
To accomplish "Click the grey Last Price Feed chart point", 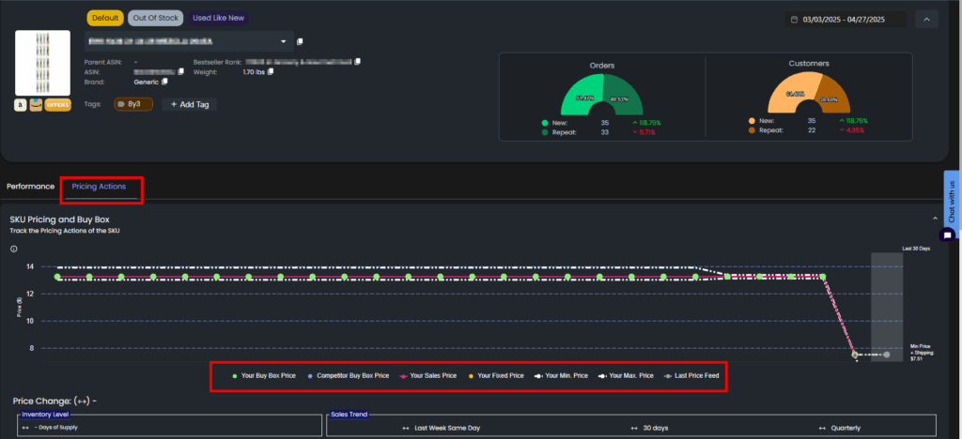I will 887,355.
